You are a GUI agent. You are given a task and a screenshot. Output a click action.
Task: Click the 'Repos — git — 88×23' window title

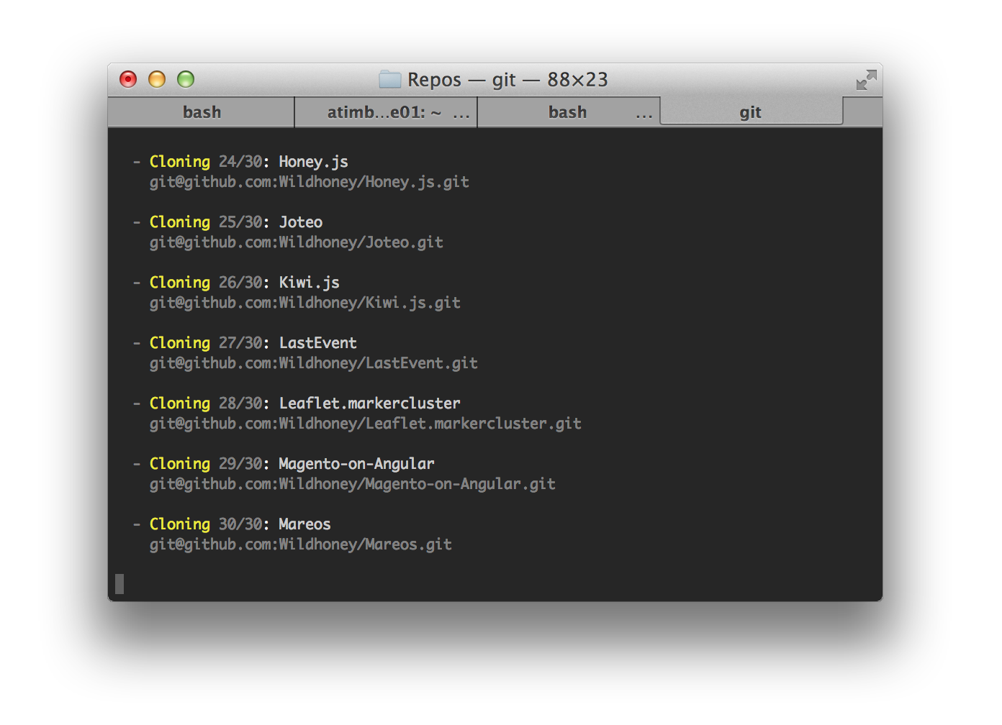click(x=507, y=79)
